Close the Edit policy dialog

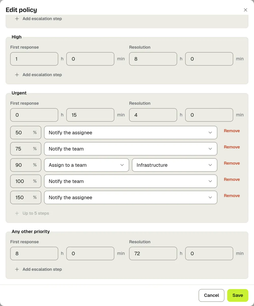pos(245,10)
